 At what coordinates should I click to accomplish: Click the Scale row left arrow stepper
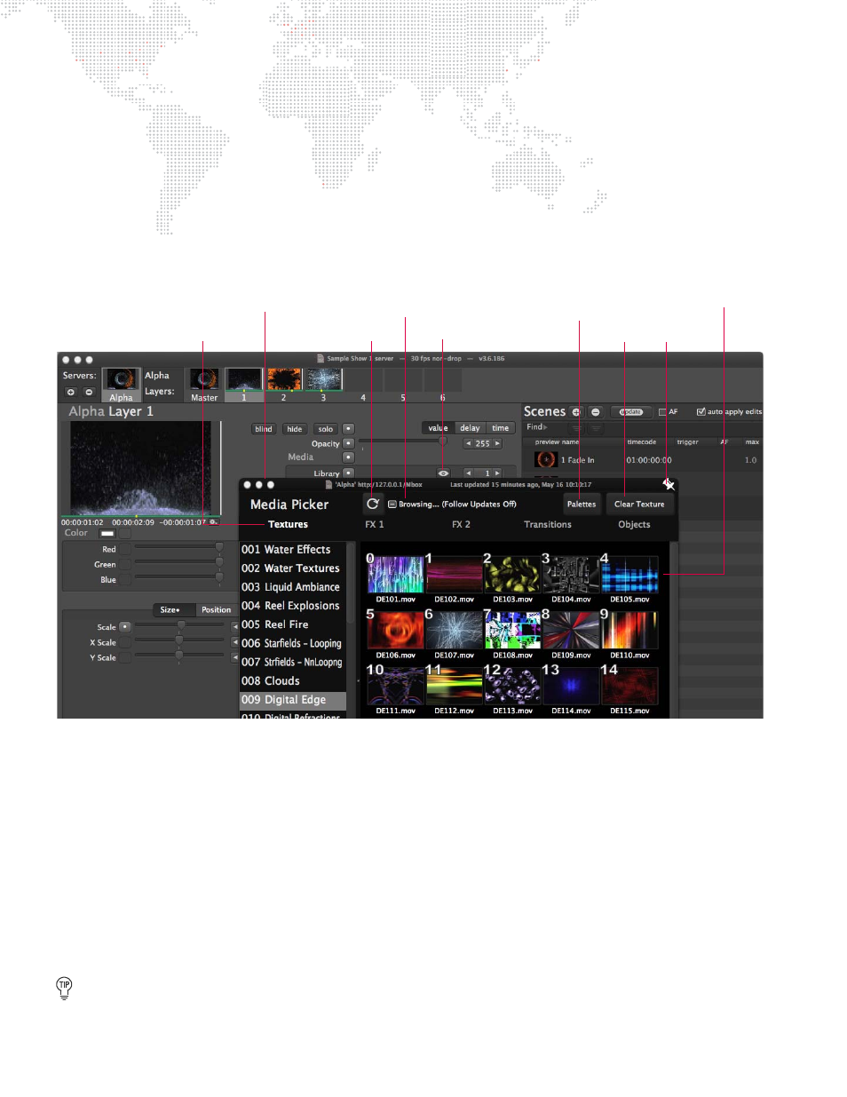[234, 627]
